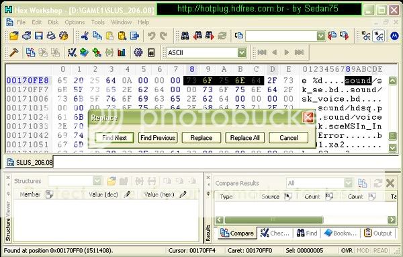This screenshot has width=403, height=257.
Task: Click the Member column header
Action: click(30, 194)
